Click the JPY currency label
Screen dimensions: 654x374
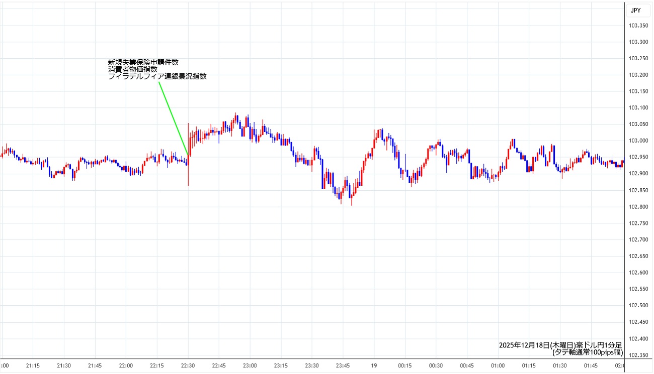[635, 10]
